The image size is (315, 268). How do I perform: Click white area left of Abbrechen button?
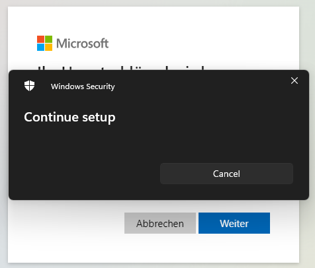pyautogui.click(x=66, y=223)
